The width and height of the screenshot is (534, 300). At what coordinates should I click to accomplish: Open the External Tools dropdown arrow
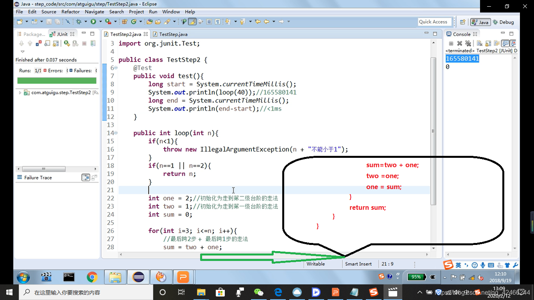coord(116,21)
